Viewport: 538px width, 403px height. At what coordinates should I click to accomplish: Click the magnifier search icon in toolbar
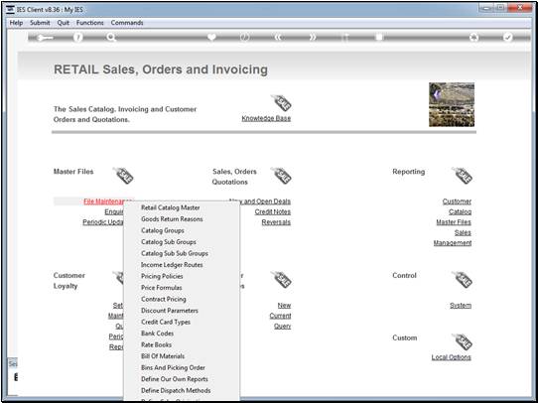pyautogui.click(x=111, y=38)
